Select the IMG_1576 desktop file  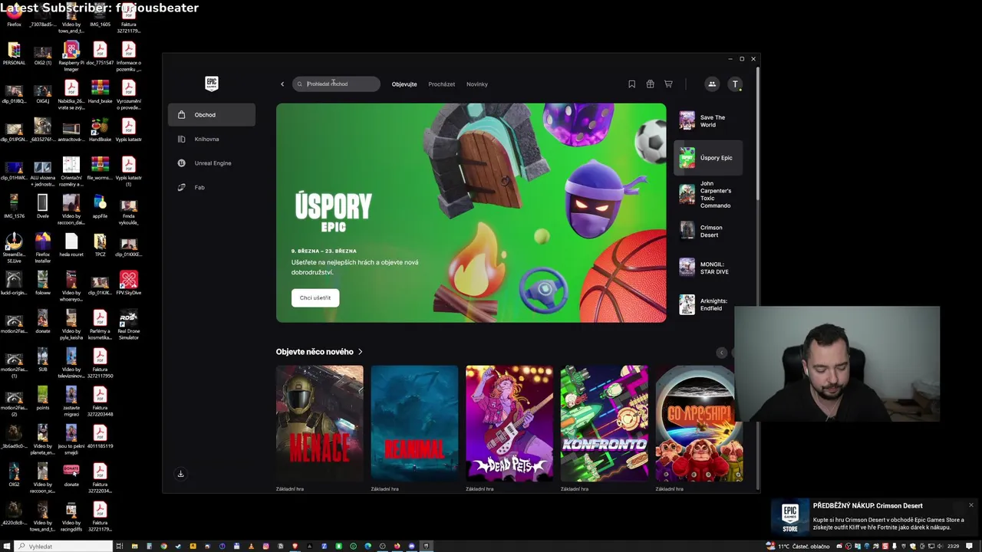pyautogui.click(x=14, y=207)
